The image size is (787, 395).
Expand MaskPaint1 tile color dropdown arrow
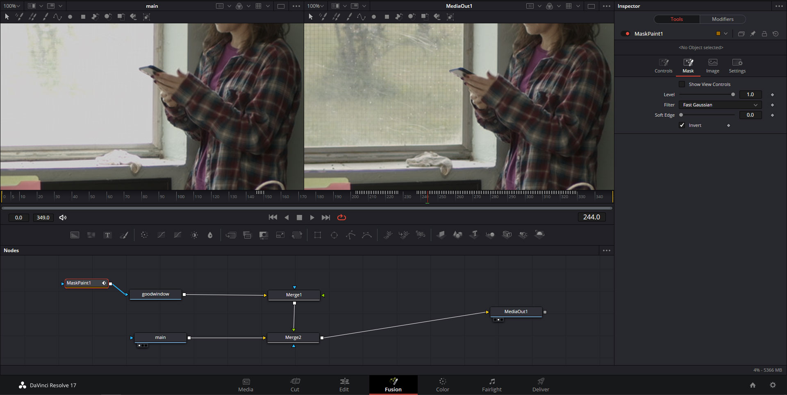click(726, 34)
